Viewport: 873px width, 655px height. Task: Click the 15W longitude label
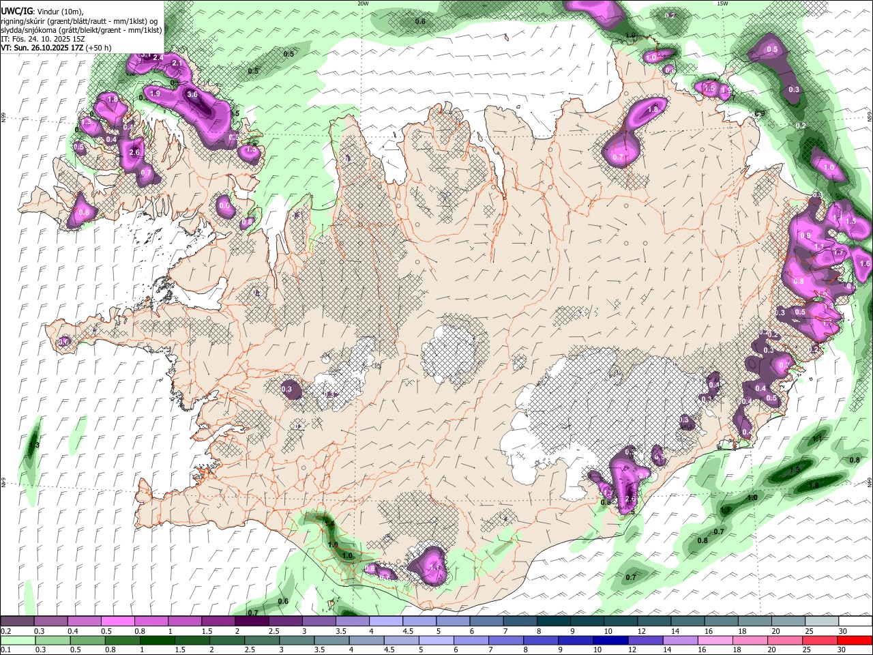722,3
